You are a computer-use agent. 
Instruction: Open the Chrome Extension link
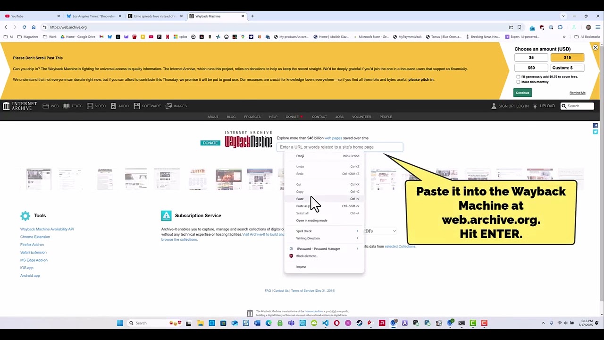click(35, 237)
